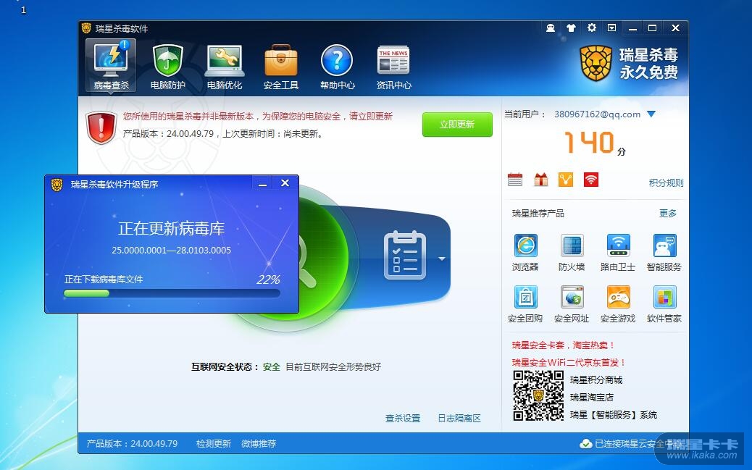The height and width of the screenshot is (470, 752).
Task: Click the red warning shield icon
Action: 101,127
